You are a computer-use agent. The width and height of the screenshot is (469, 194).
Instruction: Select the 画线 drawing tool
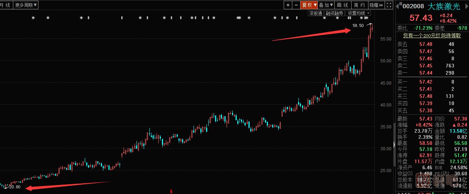coord(343,5)
